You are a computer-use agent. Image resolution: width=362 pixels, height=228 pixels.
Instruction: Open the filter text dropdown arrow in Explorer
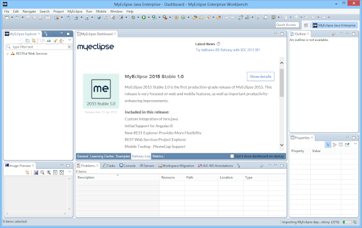coord(69,47)
